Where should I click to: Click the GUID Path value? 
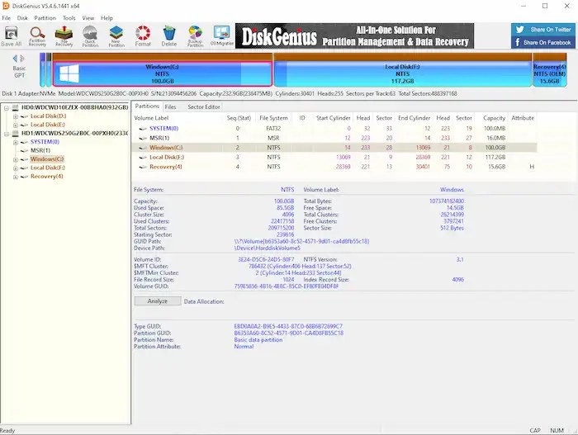[301, 242]
